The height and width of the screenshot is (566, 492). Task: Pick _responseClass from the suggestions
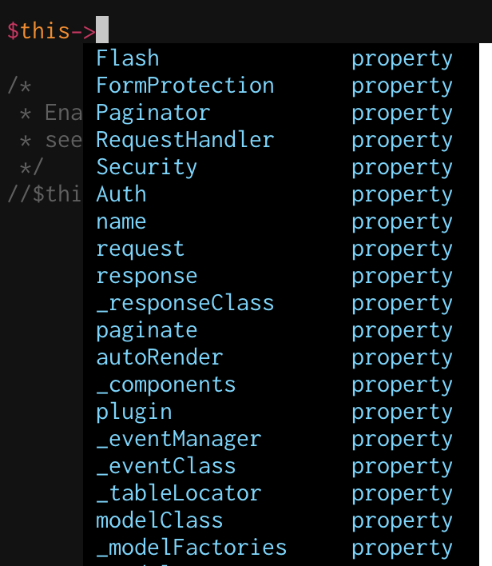184,303
